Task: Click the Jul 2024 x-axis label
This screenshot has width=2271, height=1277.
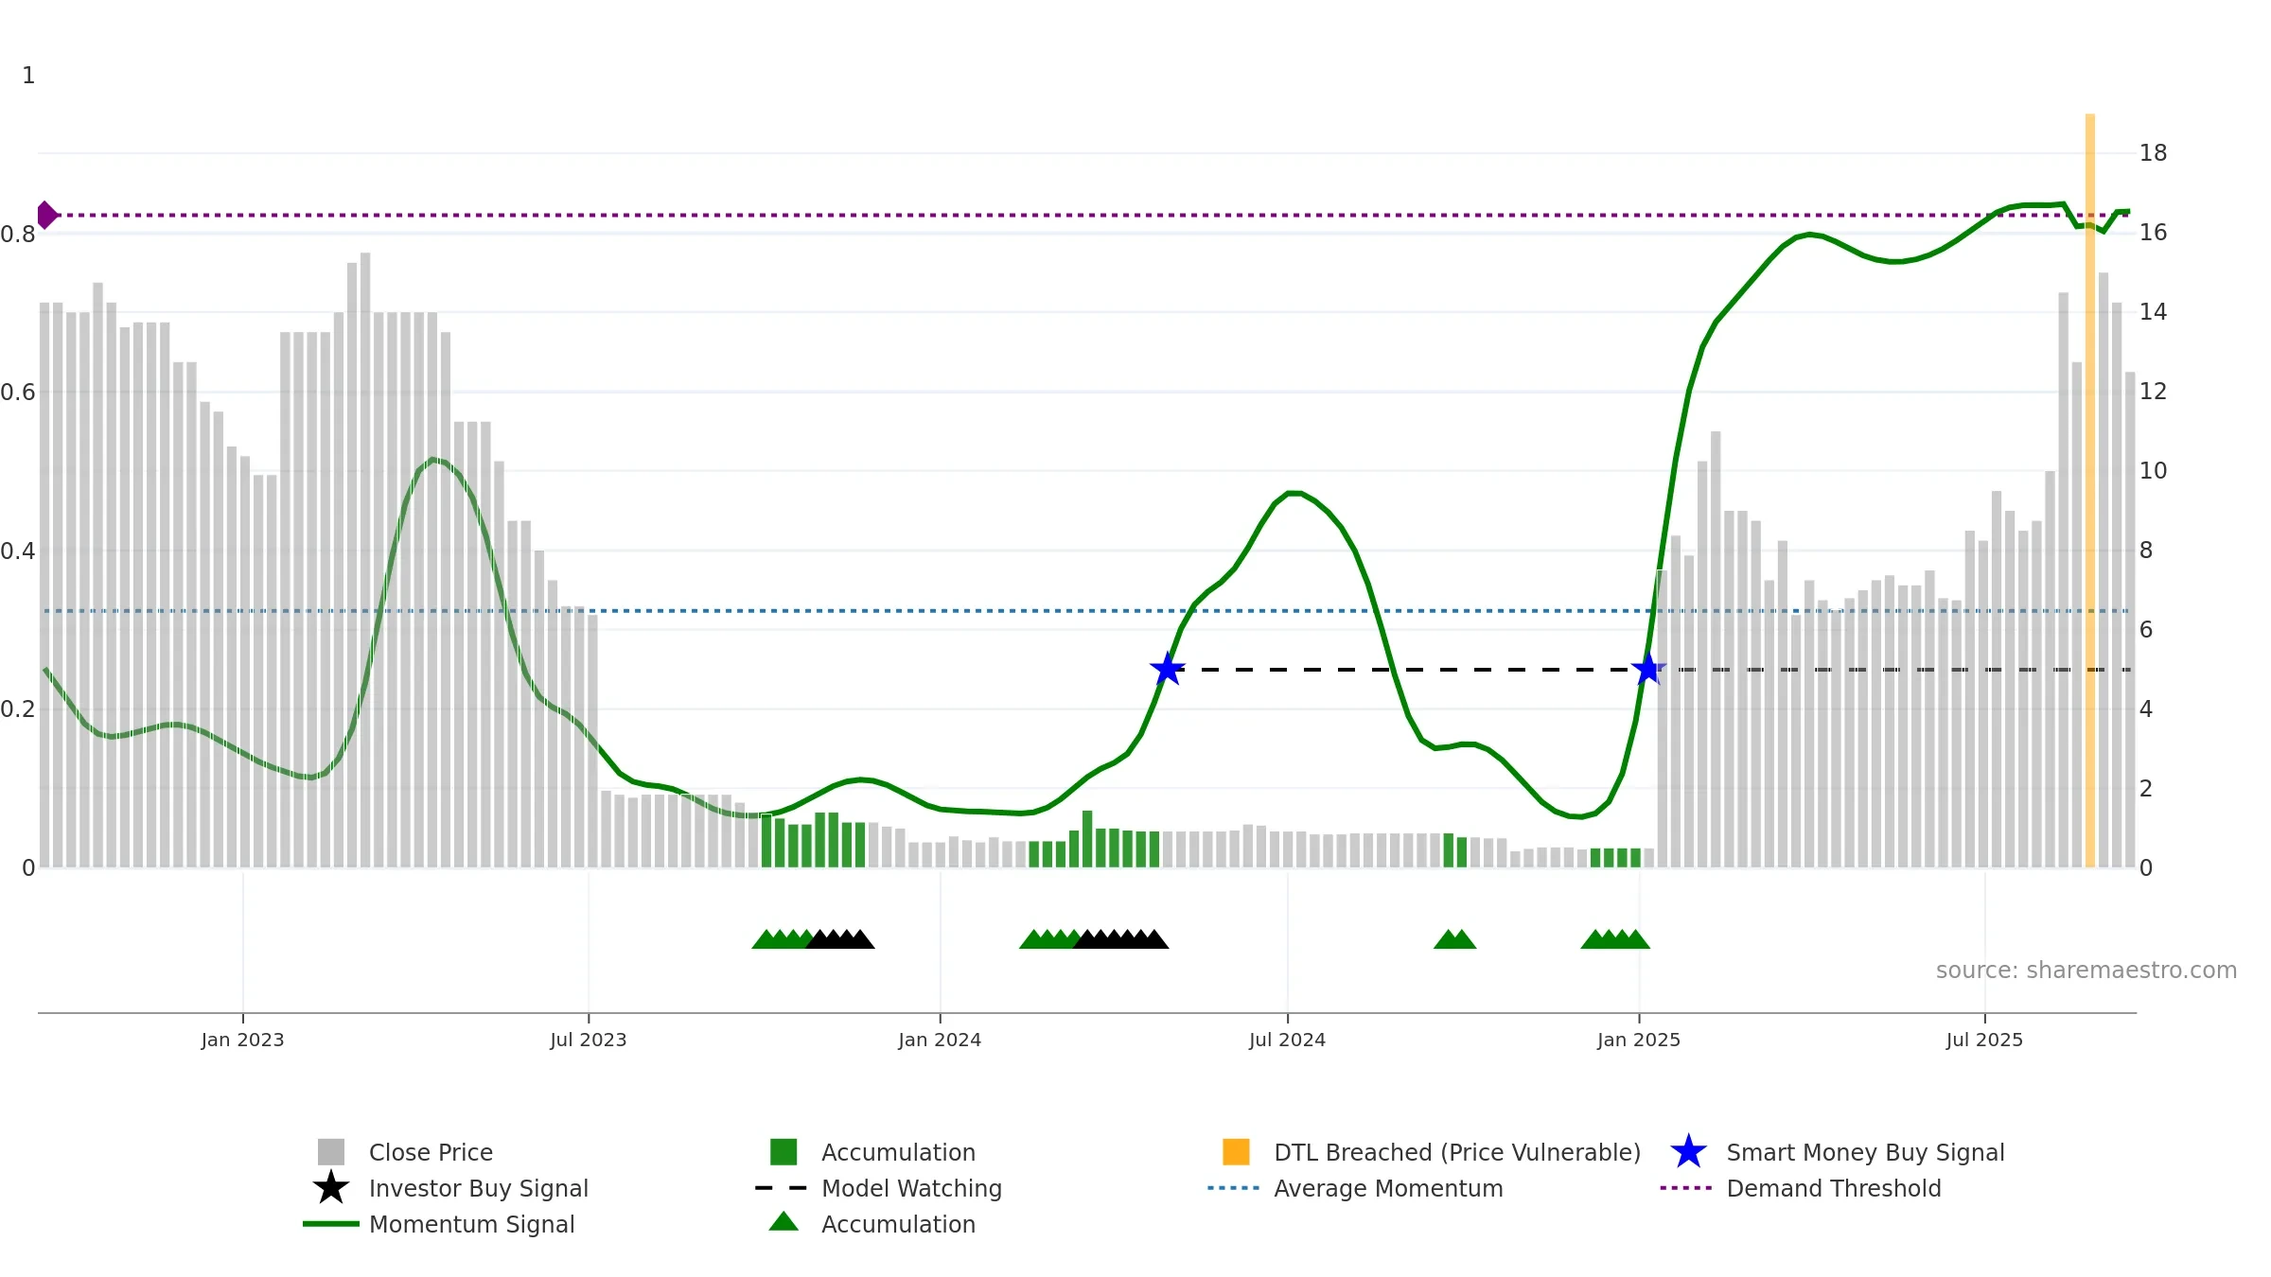Action: 1287,1040
